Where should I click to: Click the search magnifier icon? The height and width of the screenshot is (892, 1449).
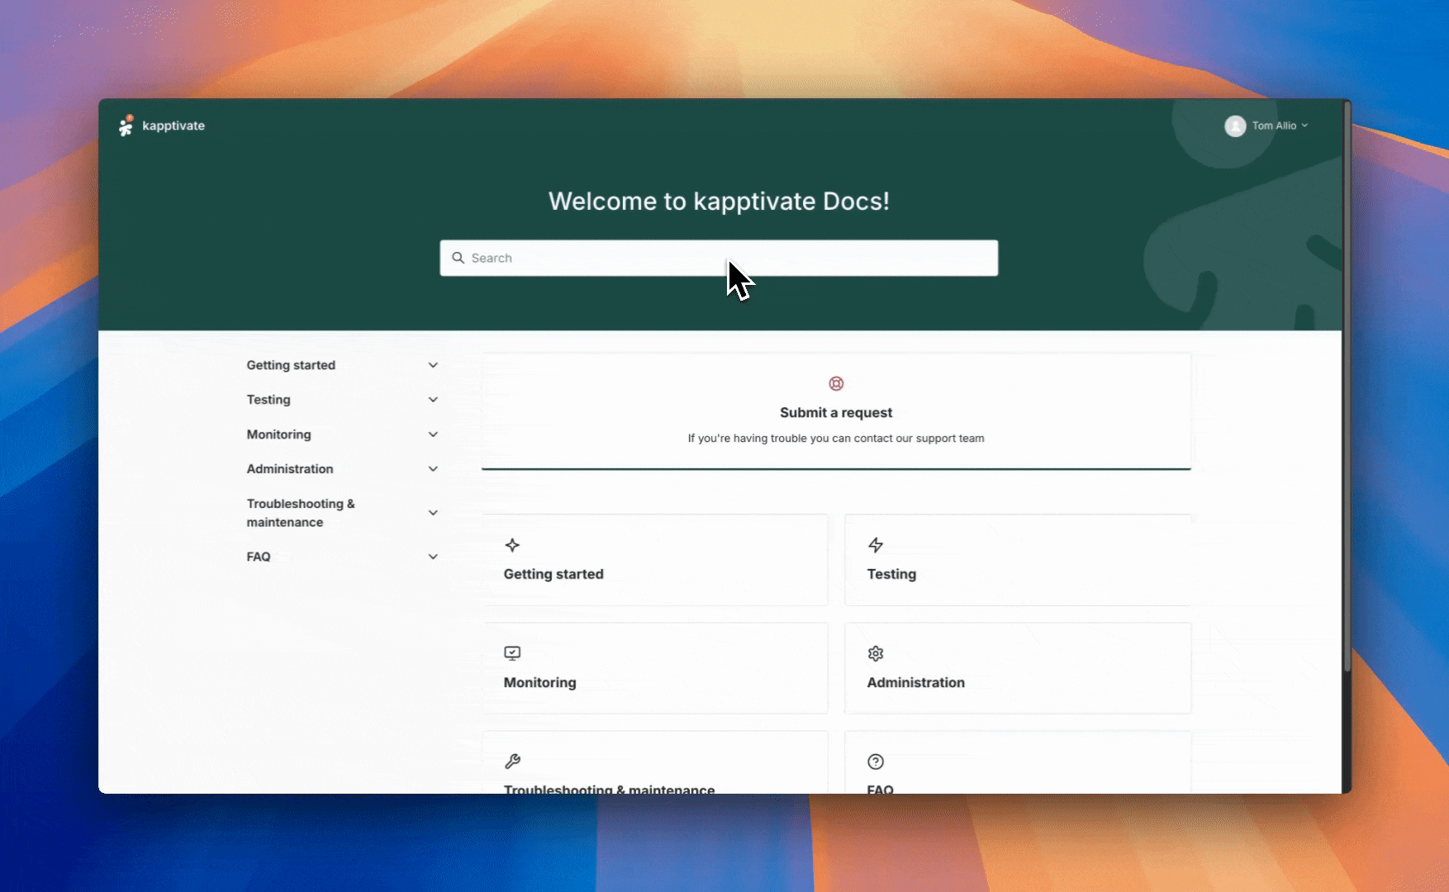(458, 258)
